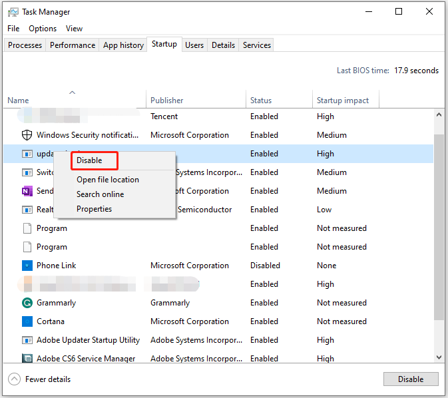Click the OneNote icon in the list
Screen dimensions: 448x398
[x=27, y=191]
